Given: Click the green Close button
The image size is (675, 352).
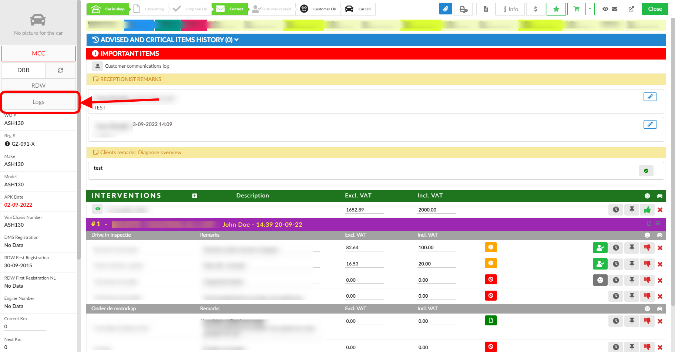Looking at the screenshot, I should tap(655, 9).
